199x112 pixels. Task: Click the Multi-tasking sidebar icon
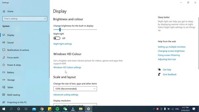4,95
